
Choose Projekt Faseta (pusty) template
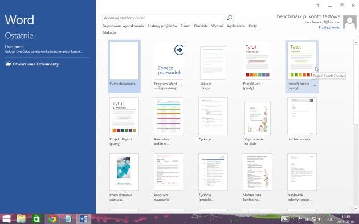point(302,66)
